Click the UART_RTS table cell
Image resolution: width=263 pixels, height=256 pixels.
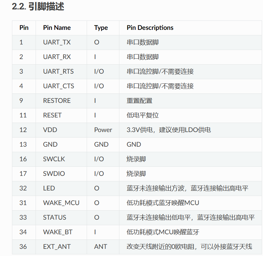coord(58,71)
